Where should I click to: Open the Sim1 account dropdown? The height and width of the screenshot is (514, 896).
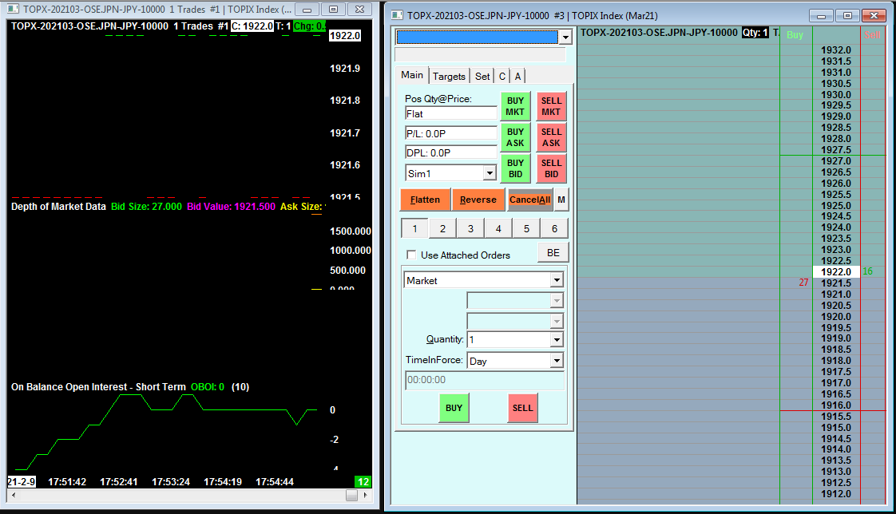(x=490, y=173)
